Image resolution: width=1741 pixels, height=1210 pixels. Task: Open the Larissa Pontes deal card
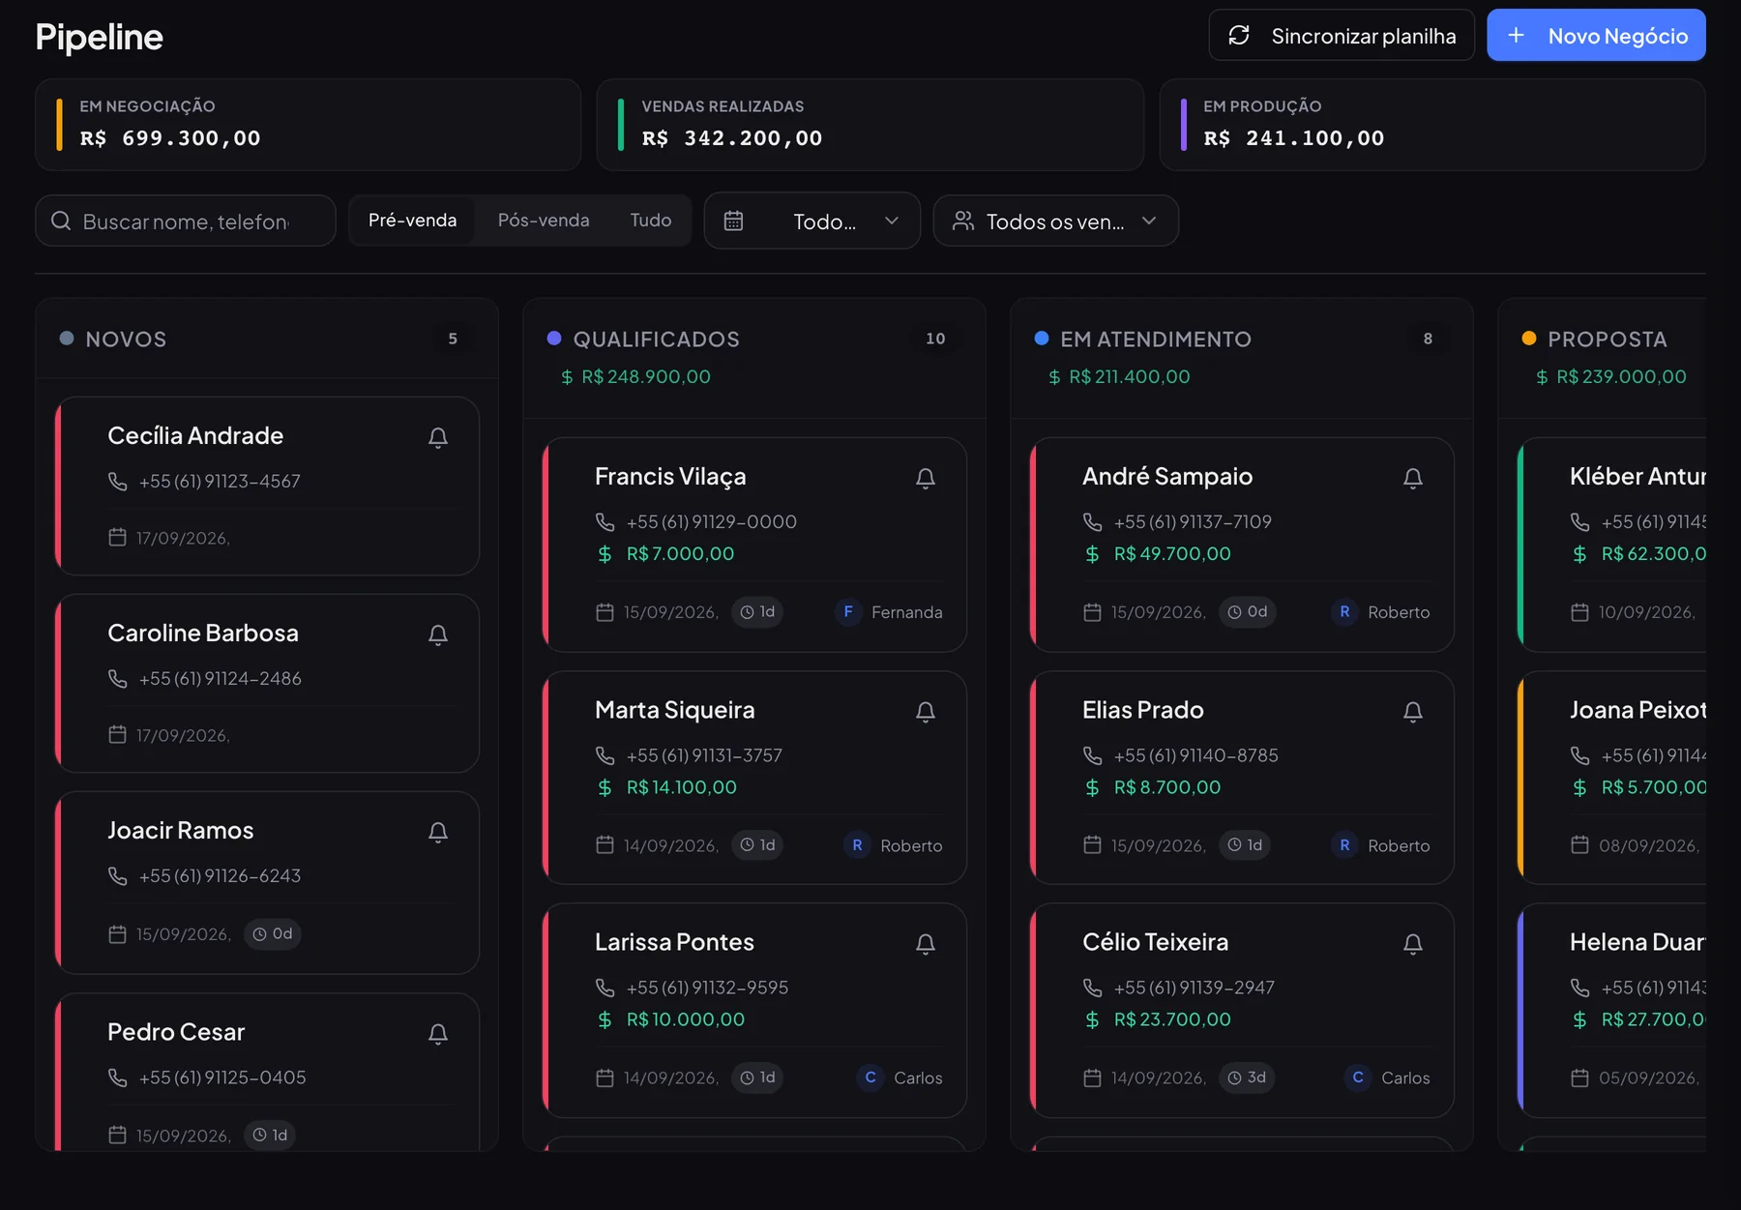coord(754,1011)
